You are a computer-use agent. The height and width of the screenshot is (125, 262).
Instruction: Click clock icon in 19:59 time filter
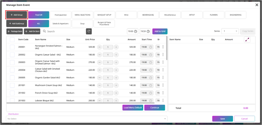coord(148,31)
